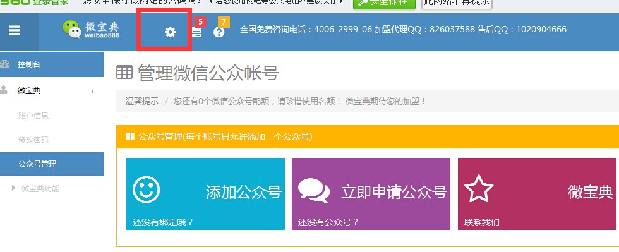Expand the 微宝典 sidebar arrow
The height and width of the screenshot is (252, 619).
93,92
